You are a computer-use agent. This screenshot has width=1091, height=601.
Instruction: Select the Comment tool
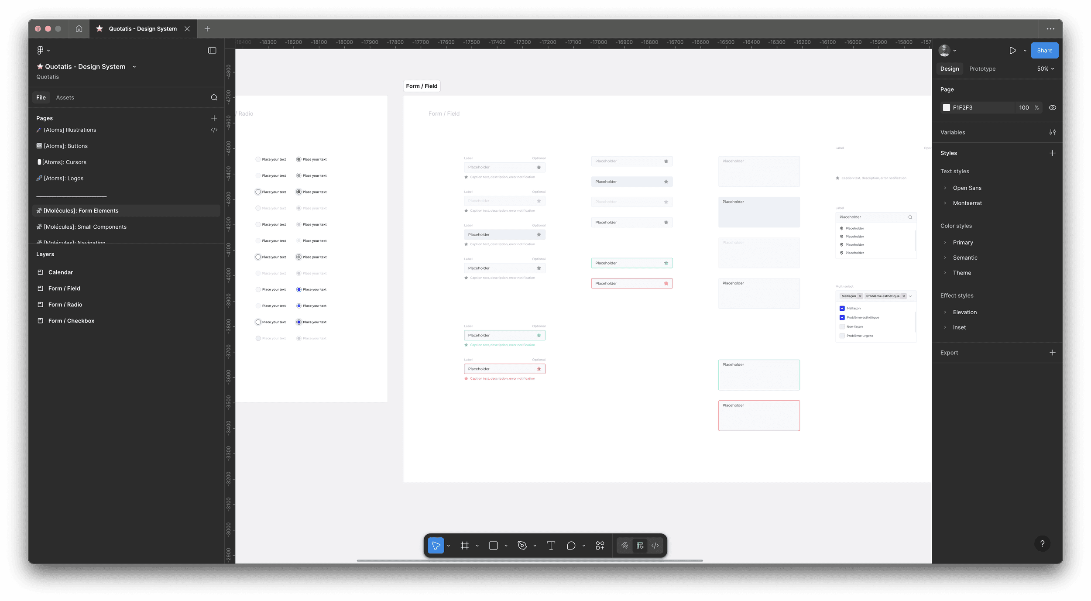(x=571, y=546)
